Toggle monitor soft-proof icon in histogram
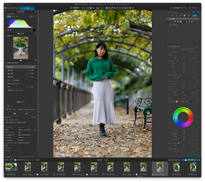 31,17
